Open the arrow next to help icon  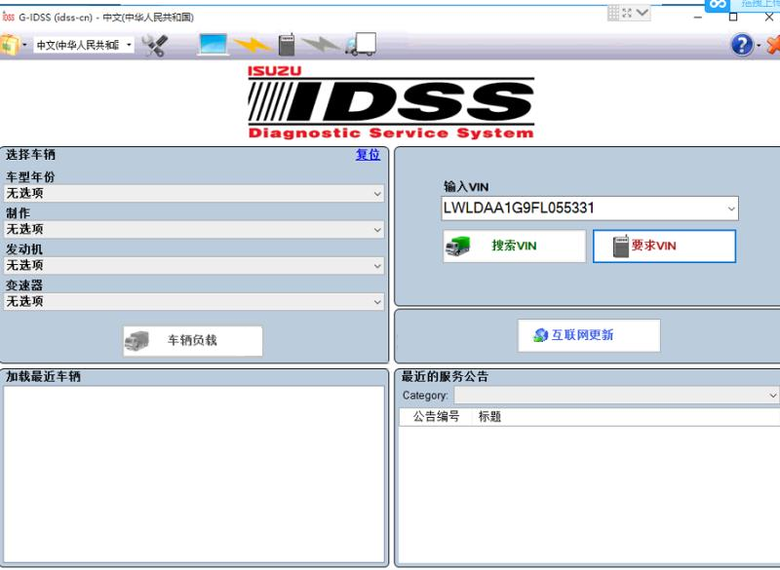point(759,45)
